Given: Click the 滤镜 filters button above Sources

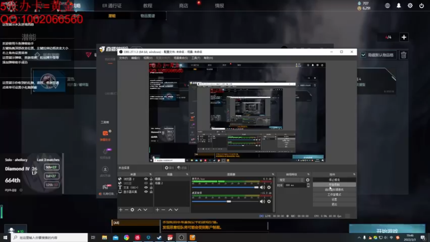Looking at the screenshot, I should [x=182, y=168].
